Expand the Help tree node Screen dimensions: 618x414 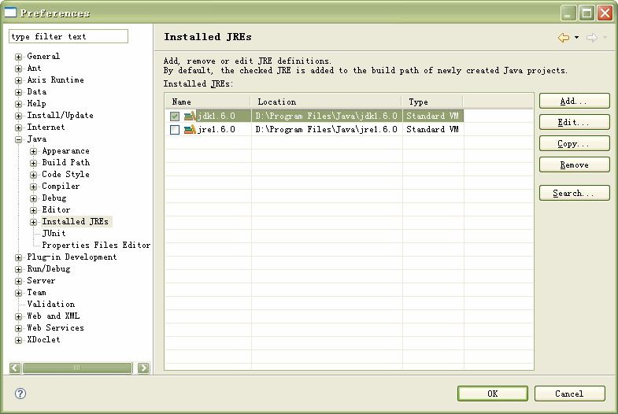coord(19,104)
